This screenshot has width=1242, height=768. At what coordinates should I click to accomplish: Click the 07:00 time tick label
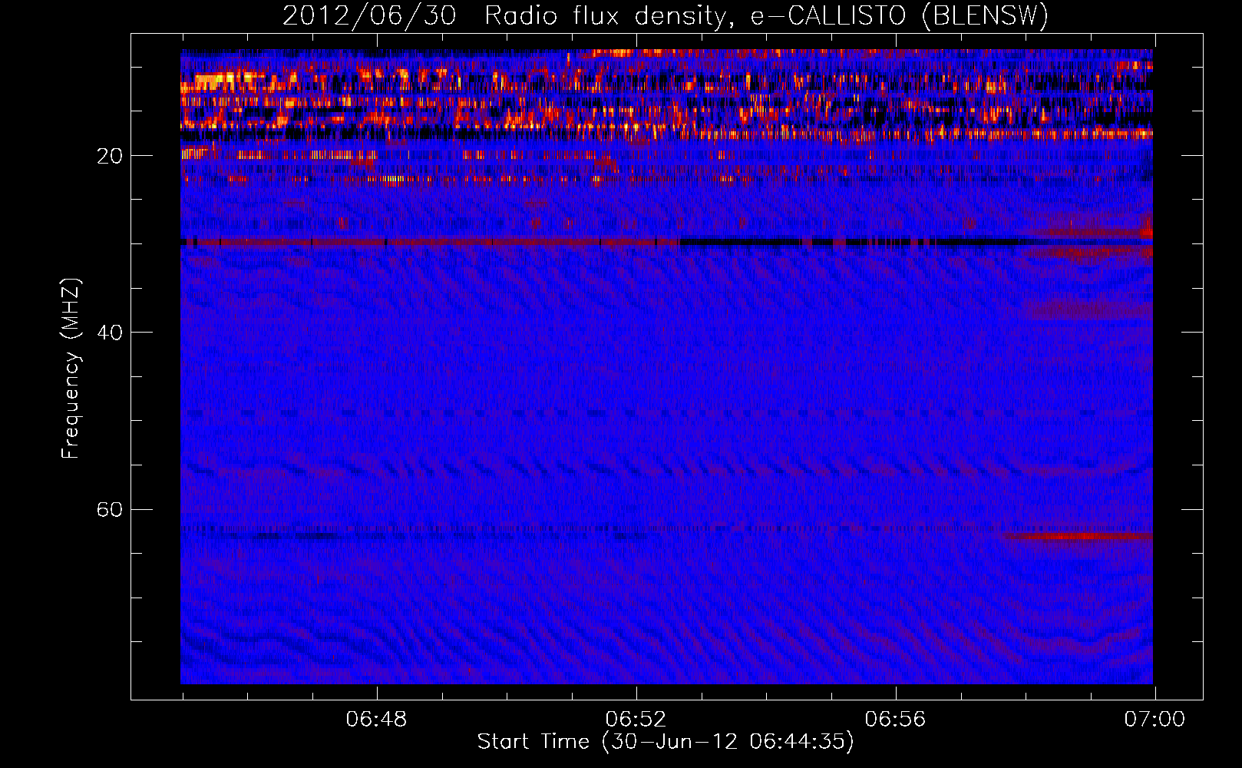tap(1154, 720)
